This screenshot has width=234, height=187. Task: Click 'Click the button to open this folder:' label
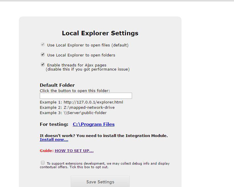(75, 91)
